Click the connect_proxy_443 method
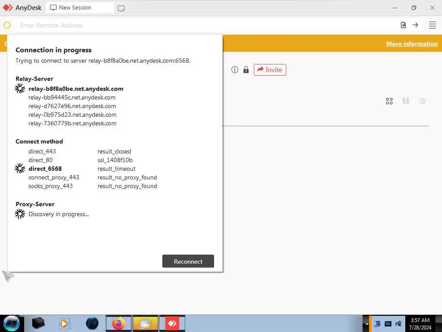The width and height of the screenshot is (442, 332). click(x=54, y=177)
